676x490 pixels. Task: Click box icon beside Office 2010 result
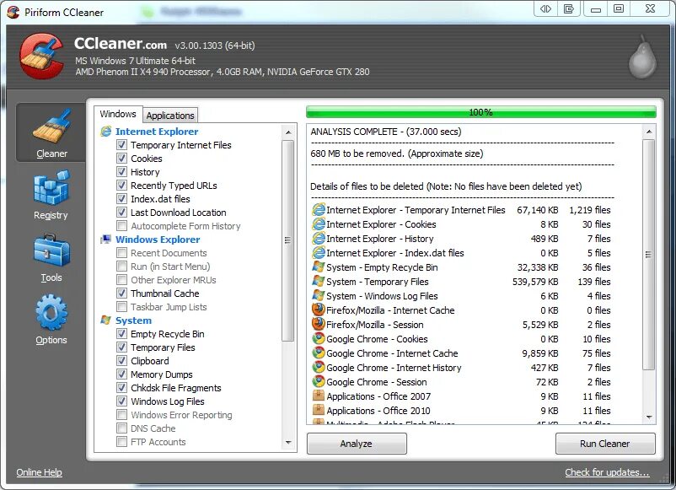318,410
